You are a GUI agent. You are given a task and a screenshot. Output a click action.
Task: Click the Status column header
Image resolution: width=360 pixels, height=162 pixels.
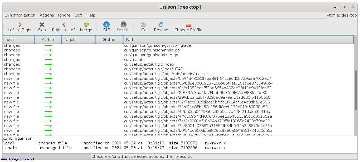109,40
